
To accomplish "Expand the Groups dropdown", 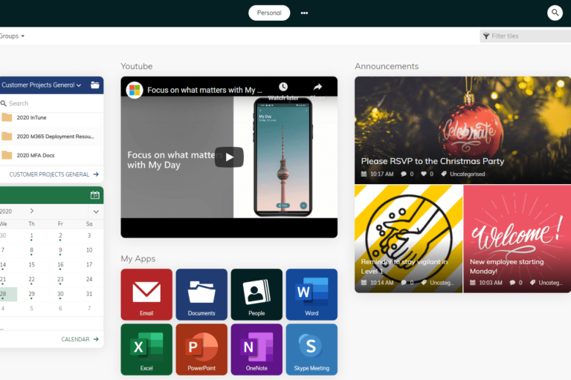I will [12, 36].
